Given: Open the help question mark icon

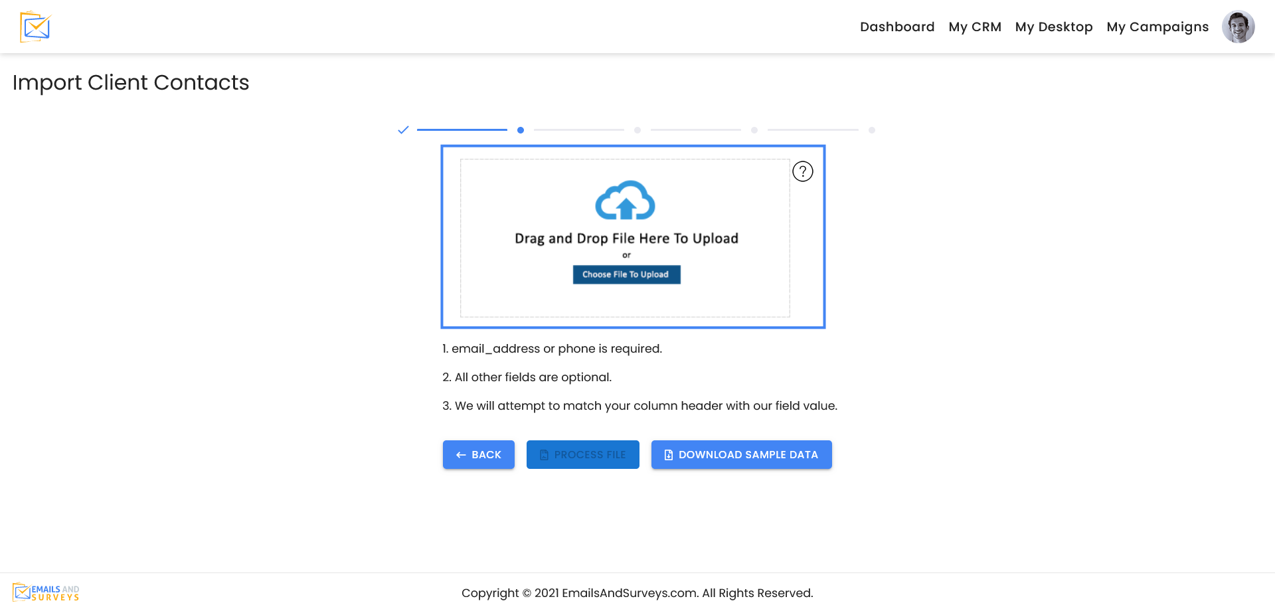Looking at the screenshot, I should (802, 171).
